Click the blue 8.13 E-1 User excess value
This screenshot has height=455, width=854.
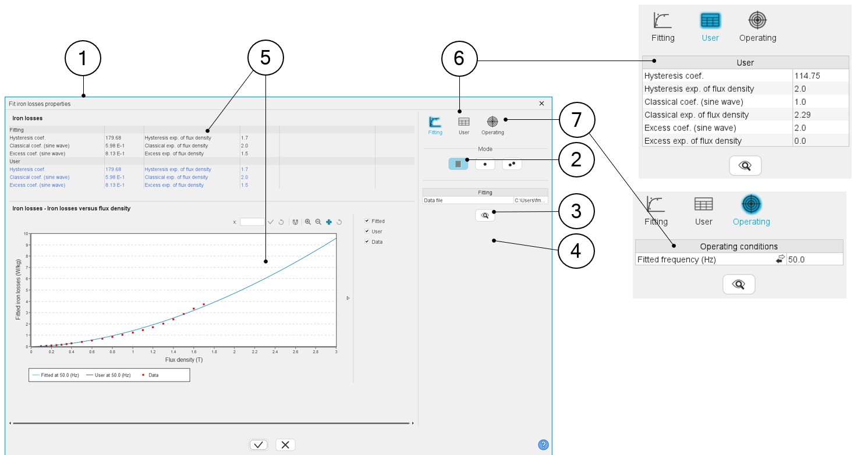click(x=115, y=185)
